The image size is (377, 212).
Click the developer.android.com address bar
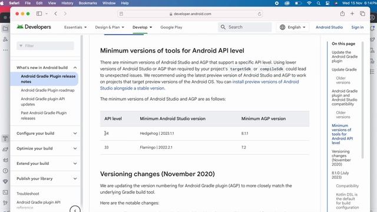pos(190,14)
